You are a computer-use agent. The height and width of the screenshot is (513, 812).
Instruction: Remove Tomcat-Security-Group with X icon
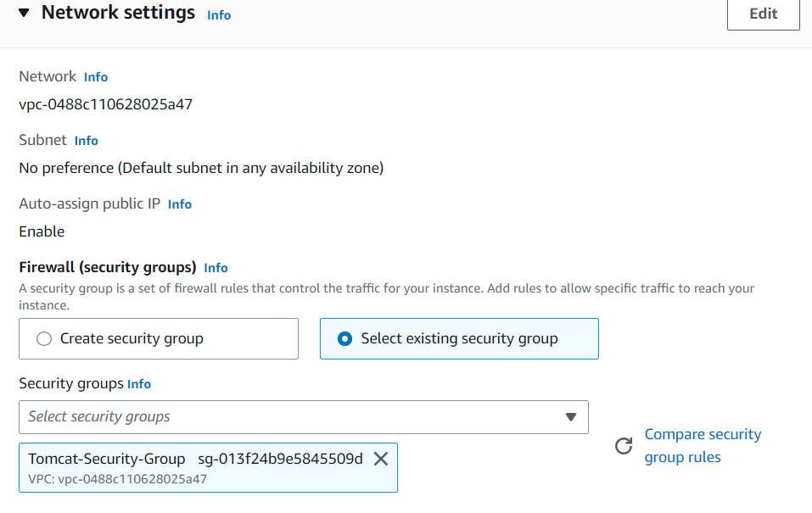click(381, 459)
